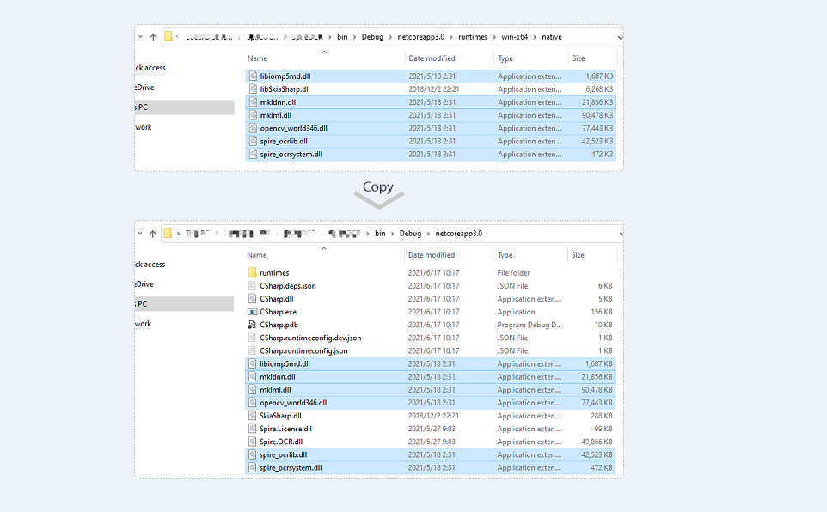
Task: Sort by Type column in top window
Action: tap(505, 58)
